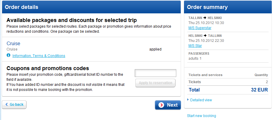Click the Next button
This screenshot has width=273, height=120.
[168, 105]
